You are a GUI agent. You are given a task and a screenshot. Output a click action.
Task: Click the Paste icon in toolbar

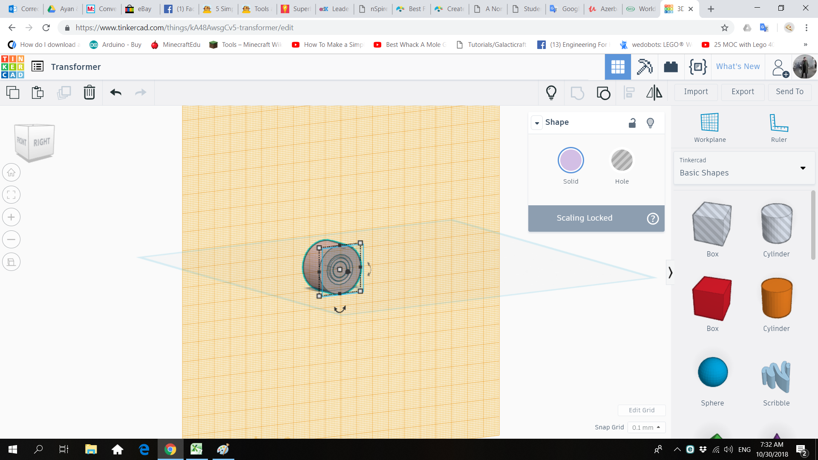(37, 92)
